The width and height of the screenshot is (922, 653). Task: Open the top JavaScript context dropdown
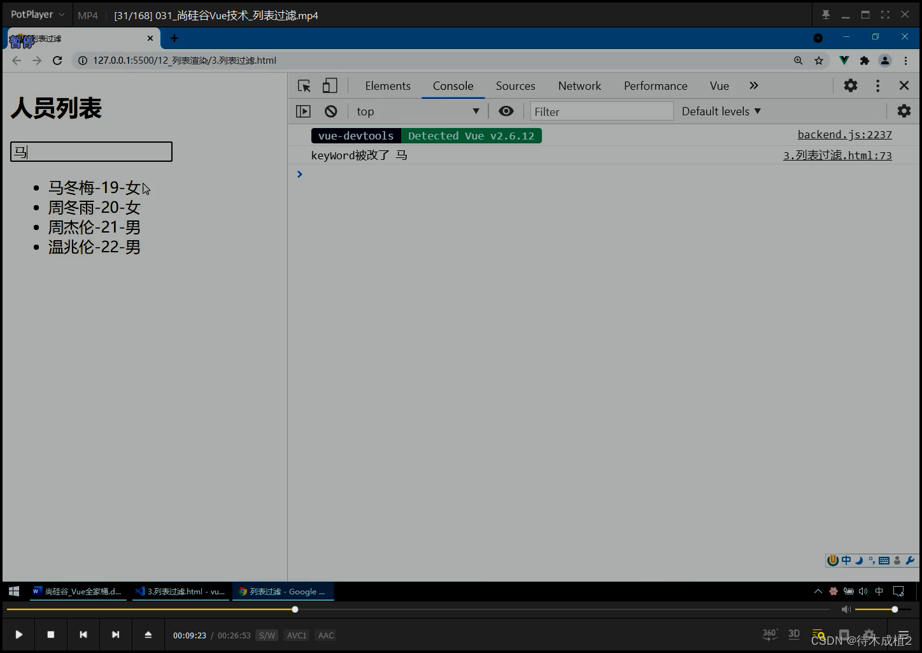click(x=418, y=111)
